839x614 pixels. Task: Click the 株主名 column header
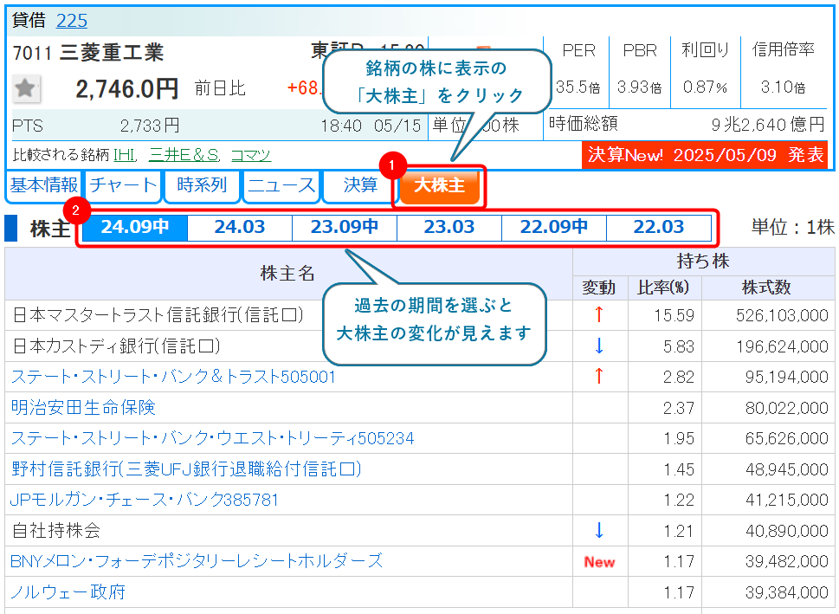pyautogui.click(x=287, y=274)
